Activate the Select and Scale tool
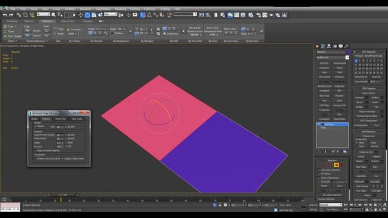The image size is (388, 218). click(x=94, y=15)
